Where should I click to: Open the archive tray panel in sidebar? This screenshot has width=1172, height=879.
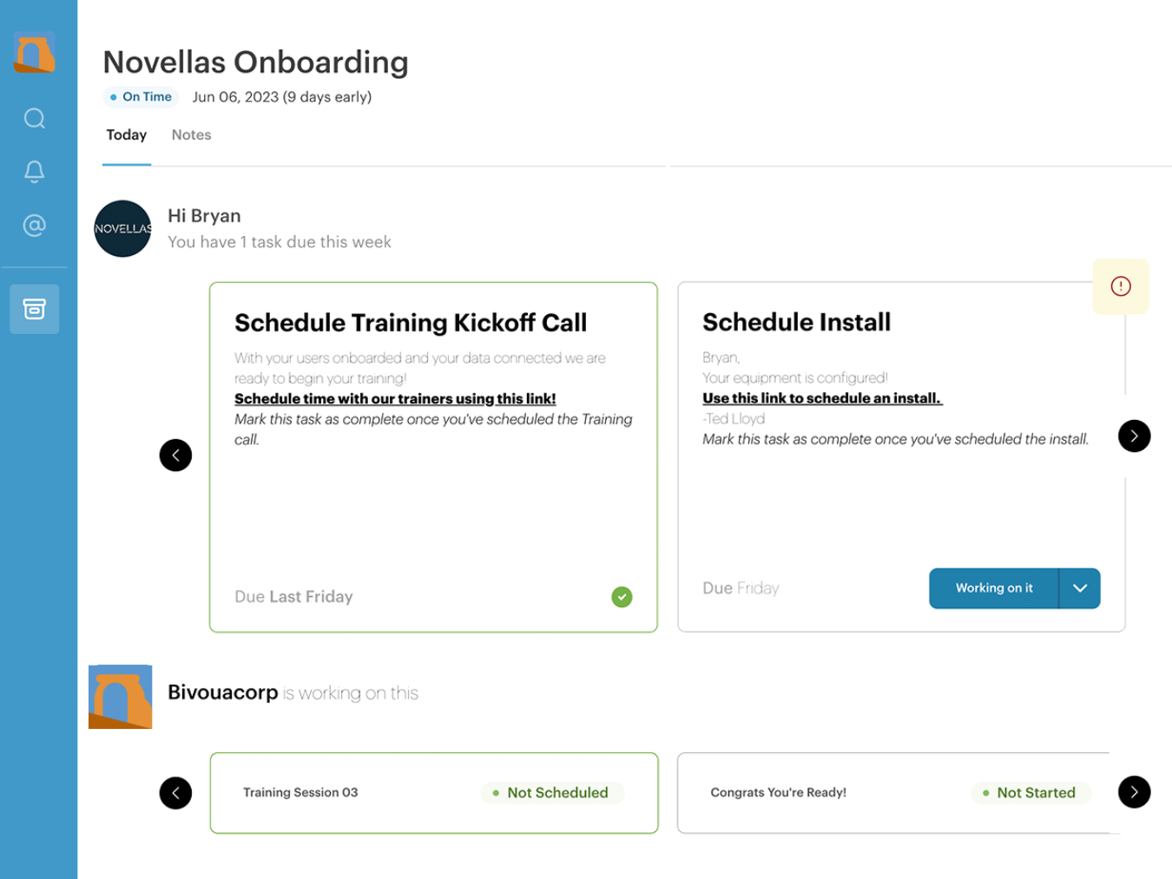click(34, 309)
